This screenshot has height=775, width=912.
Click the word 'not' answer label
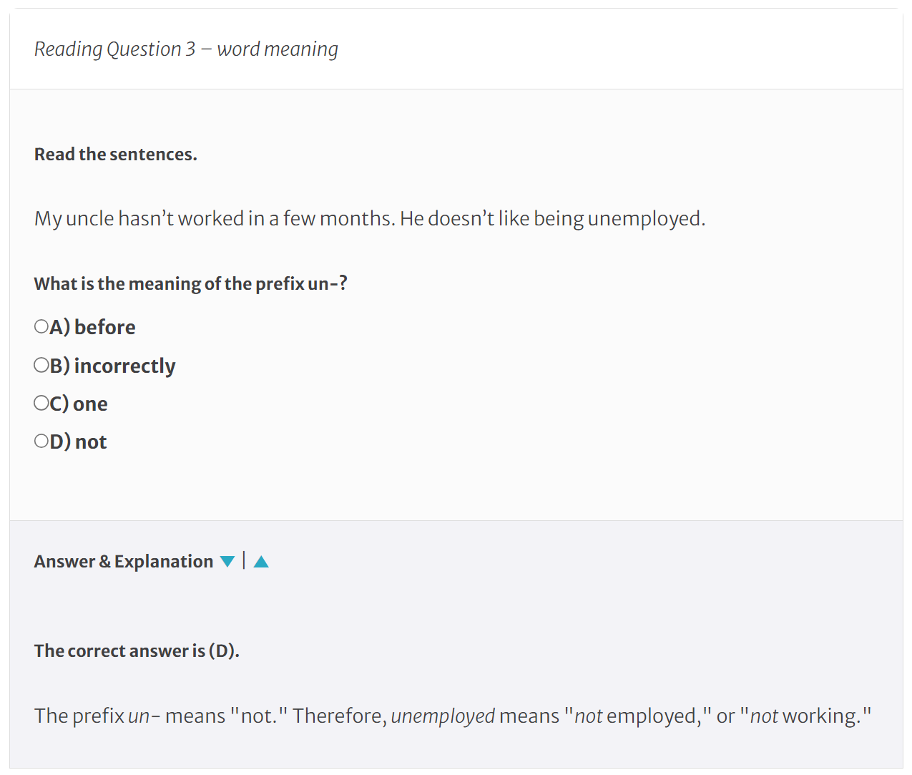[91, 442]
